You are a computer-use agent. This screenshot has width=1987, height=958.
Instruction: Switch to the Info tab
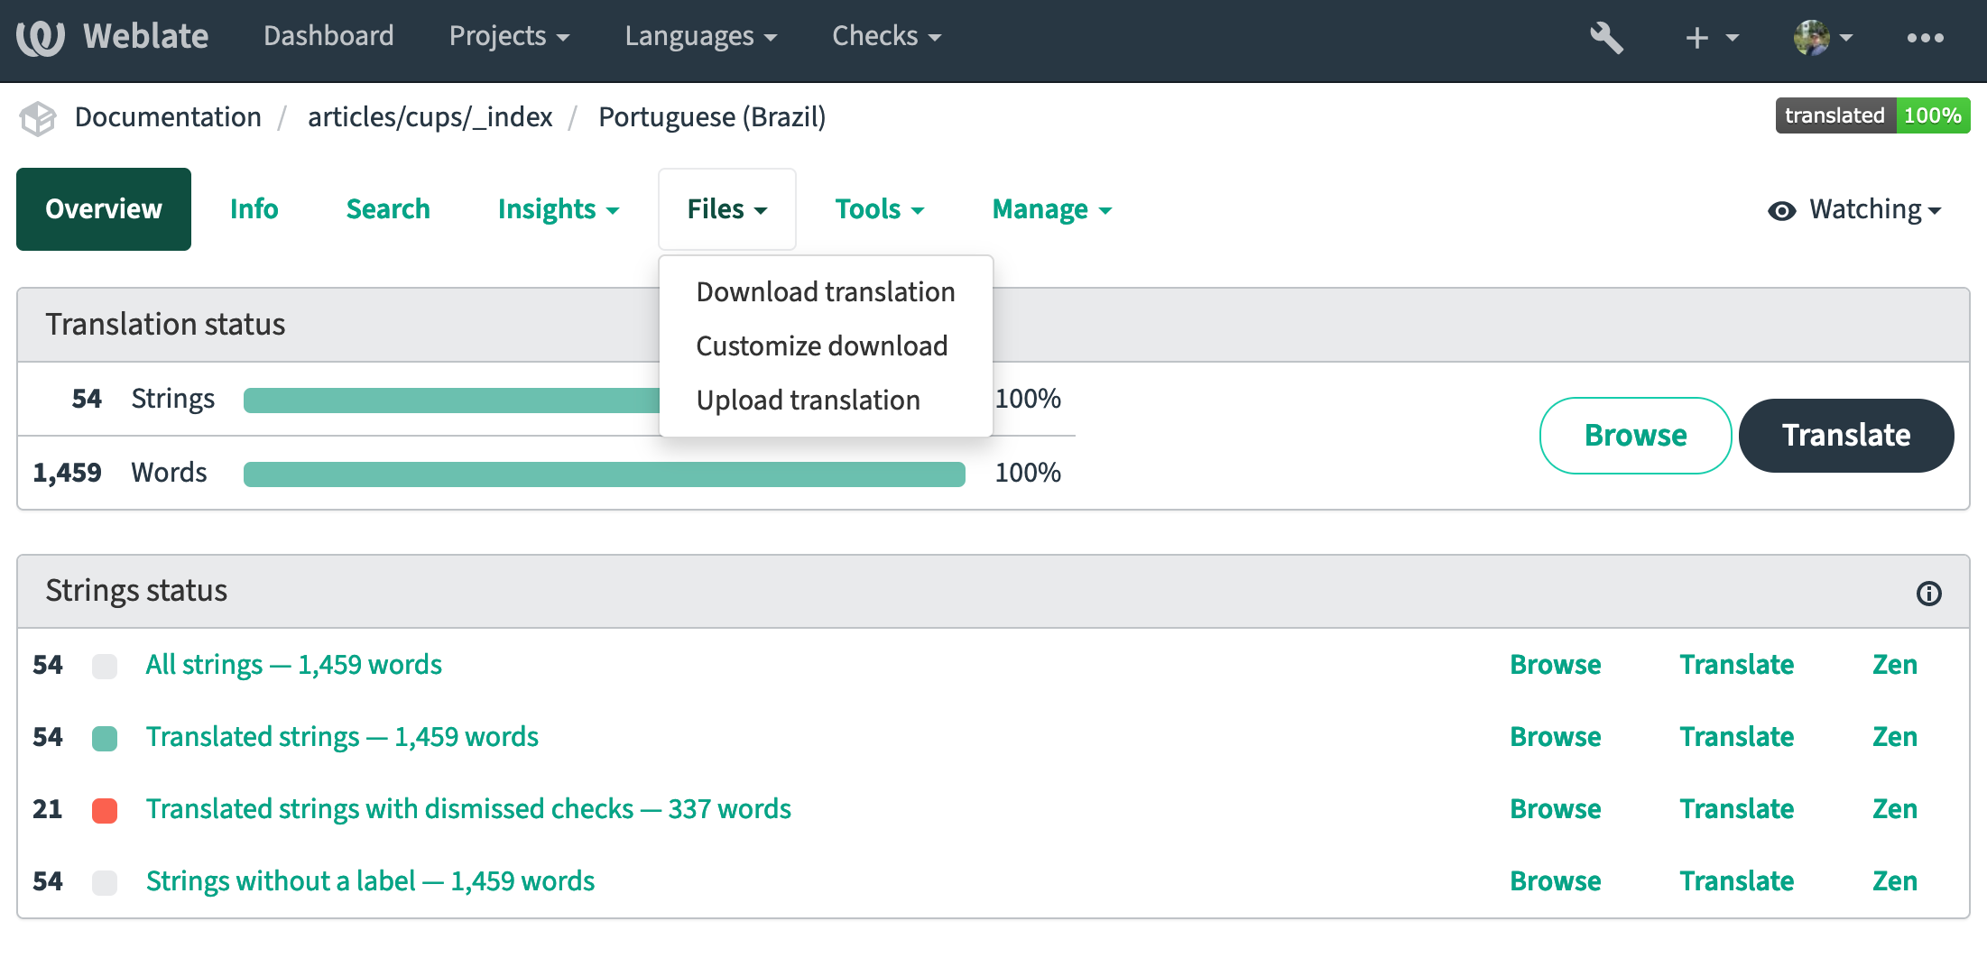point(254,210)
